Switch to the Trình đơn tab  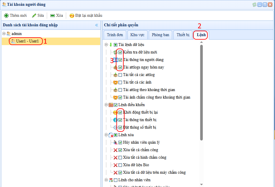(115, 35)
